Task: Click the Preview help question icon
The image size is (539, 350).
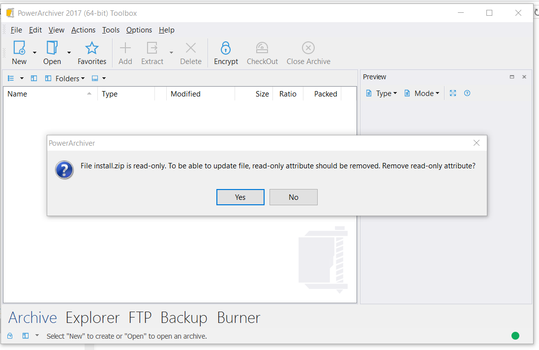Action: pyautogui.click(x=467, y=93)
